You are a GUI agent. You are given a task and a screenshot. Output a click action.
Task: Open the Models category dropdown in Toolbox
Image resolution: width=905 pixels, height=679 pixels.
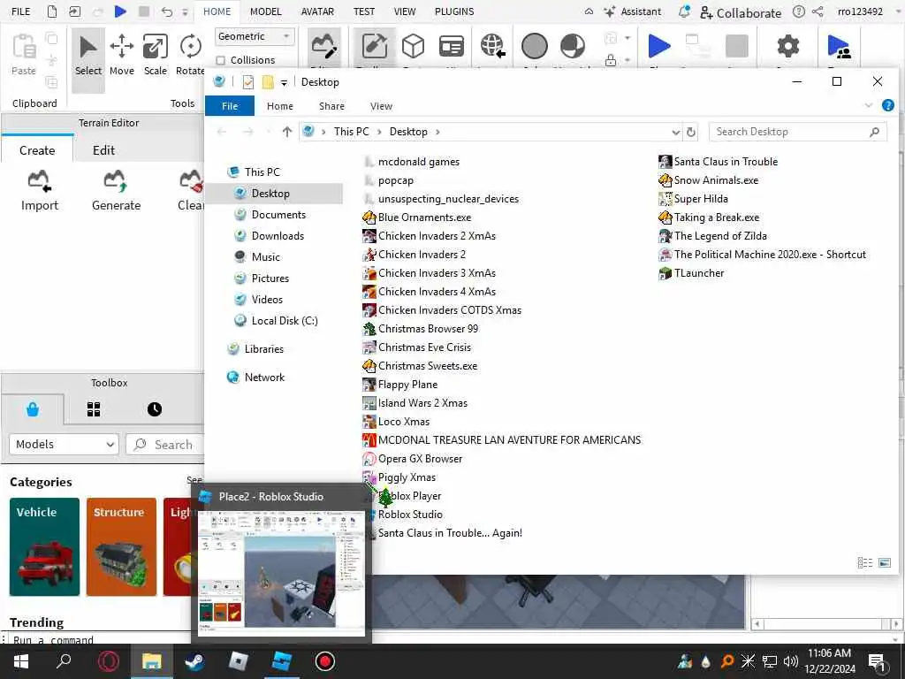click(x=64, y=444)
